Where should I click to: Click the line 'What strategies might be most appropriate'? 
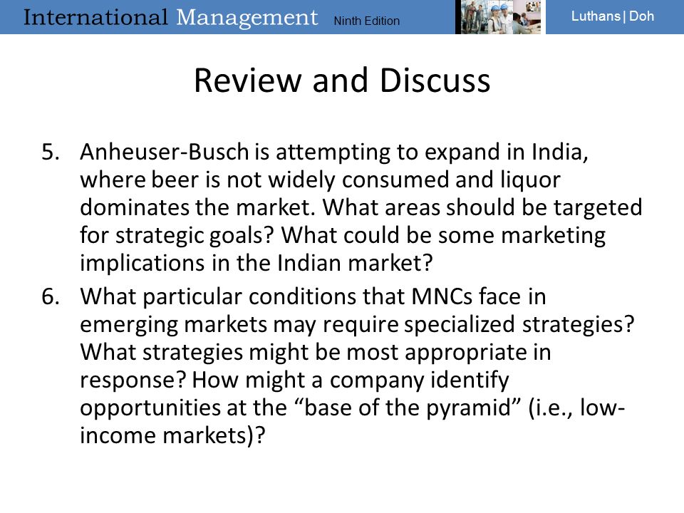(x=316, y=353)
